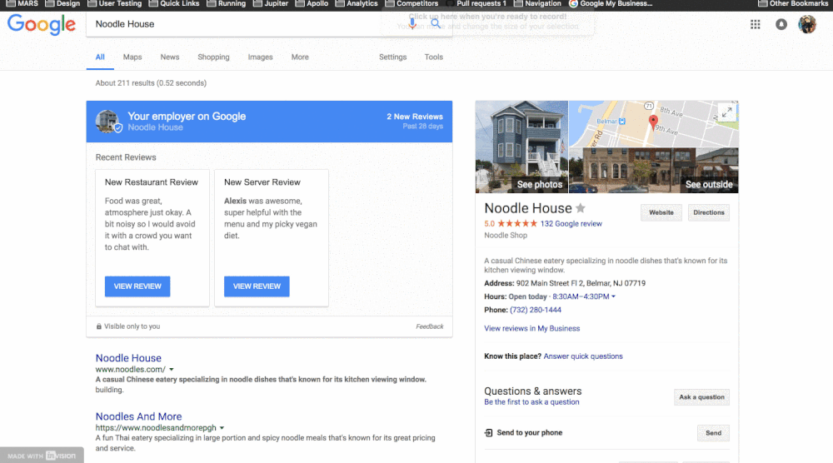Click the Directions button
This screenshot has width=833, height=463.
[x=709, y=212]
